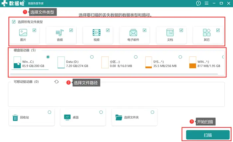
Task: Click the 0.00 B/16.0 MB text
Action: (x=121, y=66)
